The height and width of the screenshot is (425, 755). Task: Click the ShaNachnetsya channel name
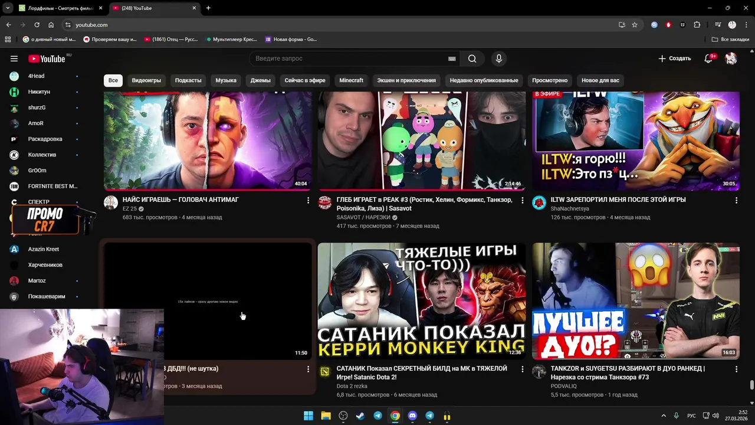(570, 209)
